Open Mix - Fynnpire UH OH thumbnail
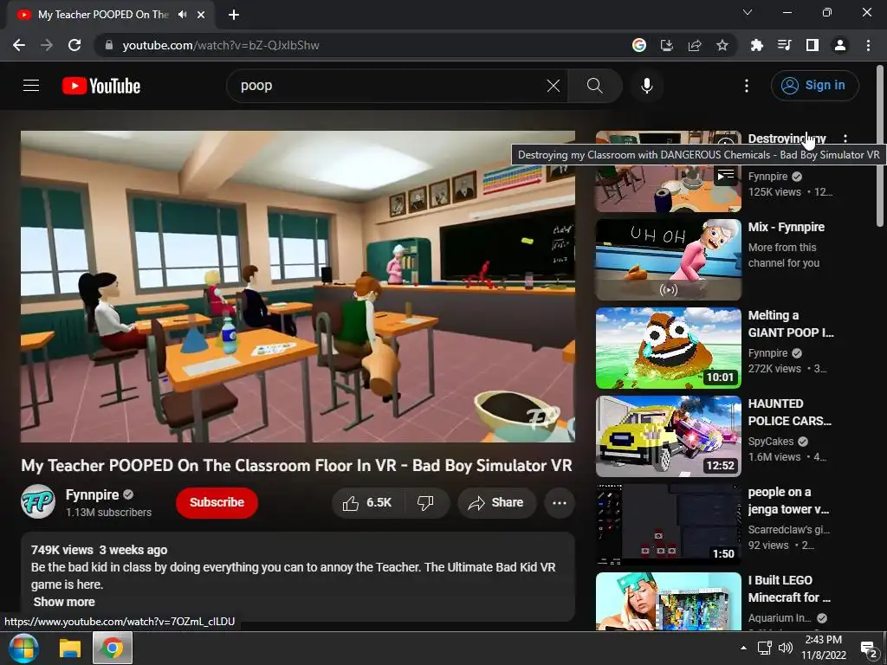The image size is (887, 665). 668,260
